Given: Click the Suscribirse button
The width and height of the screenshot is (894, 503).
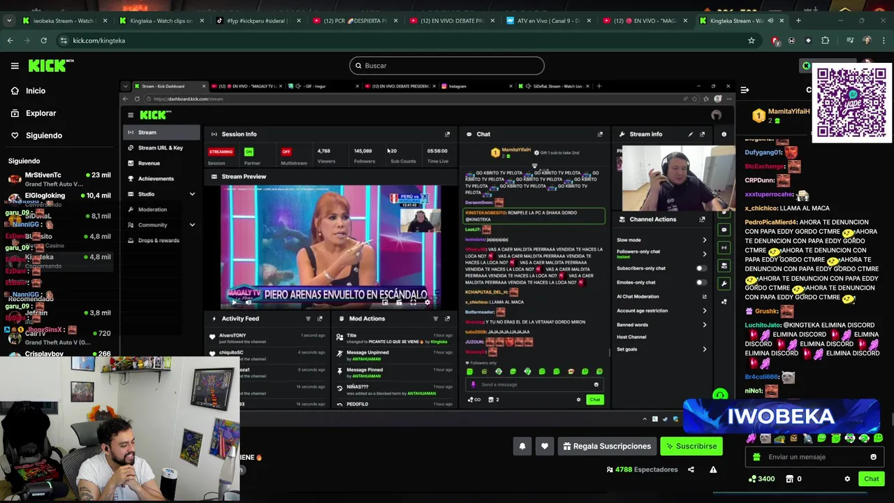Looking at the screenshot, I should click(x=691, y=446).
